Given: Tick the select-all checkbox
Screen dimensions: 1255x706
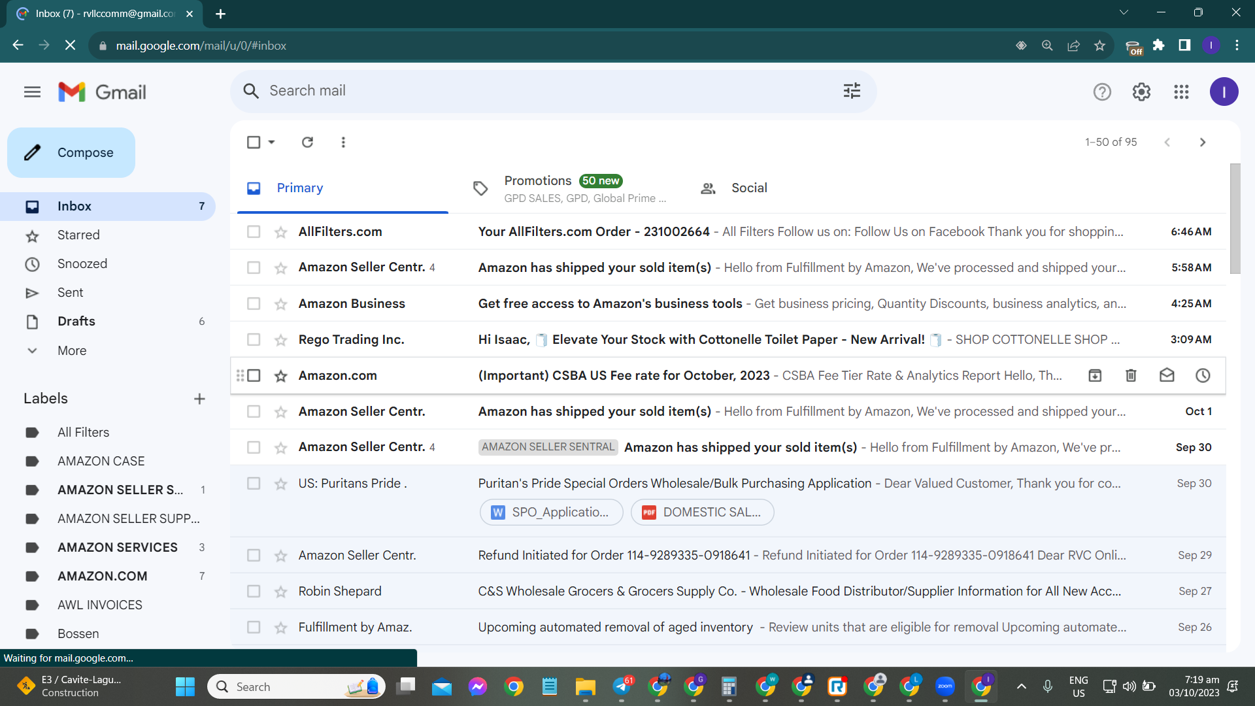Looking at the screenshot, I should point(254,142).
